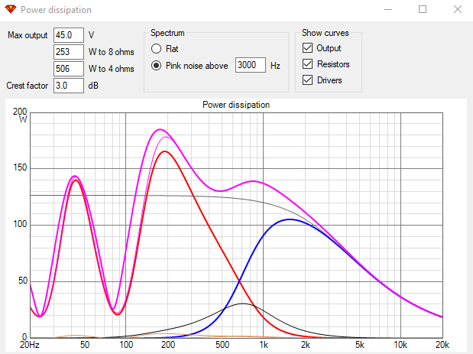This screenshot has height=354, width=473.
Task: Click the 10k frequency axis label
Action: pos(400,345)
